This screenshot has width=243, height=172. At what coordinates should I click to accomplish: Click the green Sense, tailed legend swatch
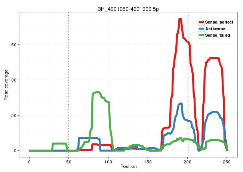point(202,35)
